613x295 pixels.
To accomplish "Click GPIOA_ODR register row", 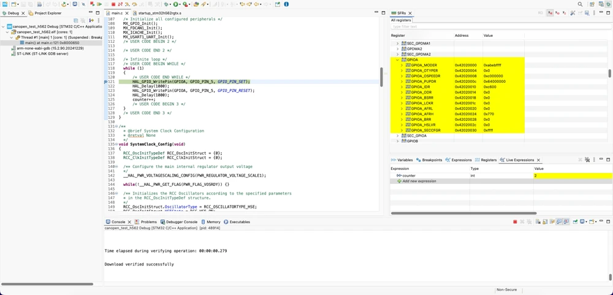I will [x=457, y=92].
